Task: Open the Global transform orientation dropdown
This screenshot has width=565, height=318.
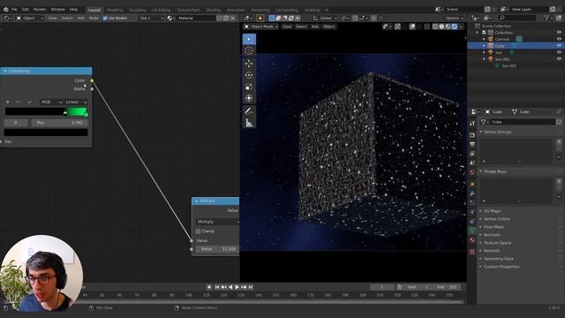Action: tap(325, 18)
